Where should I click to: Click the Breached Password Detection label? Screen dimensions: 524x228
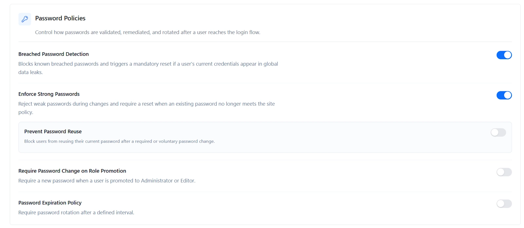[53, 54]
